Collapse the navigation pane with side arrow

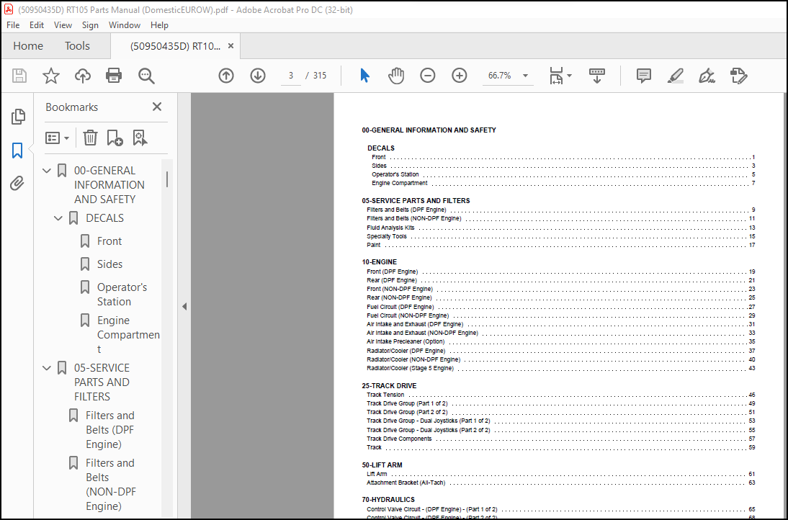tap(184, 306)
